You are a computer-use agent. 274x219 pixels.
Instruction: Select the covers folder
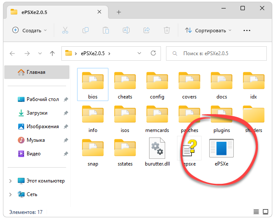tap(189, 84)
